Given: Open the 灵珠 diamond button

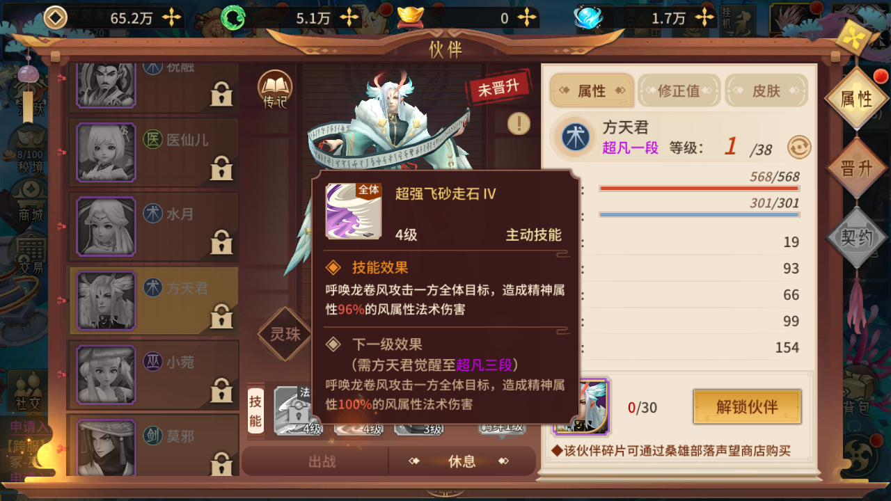Looking at the screenshot, I should coord(285,334).
